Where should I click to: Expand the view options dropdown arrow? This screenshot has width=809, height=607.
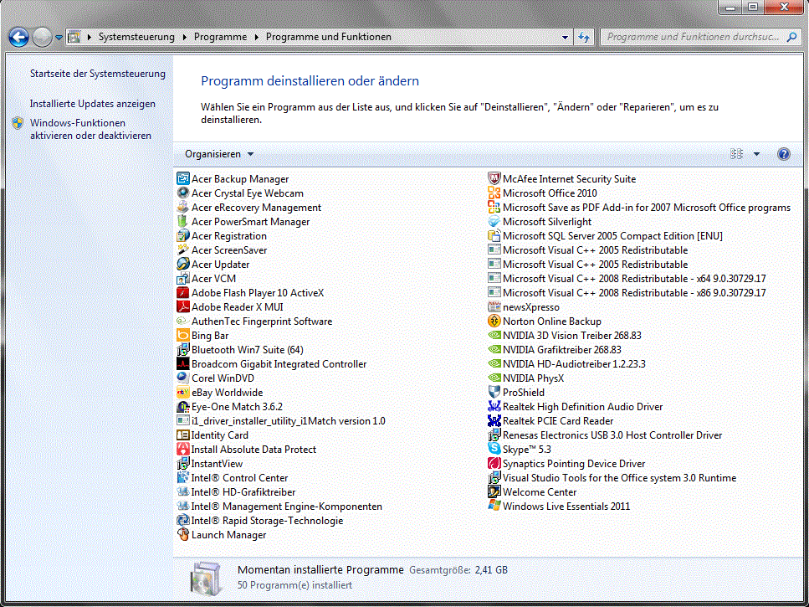point(756,154)
